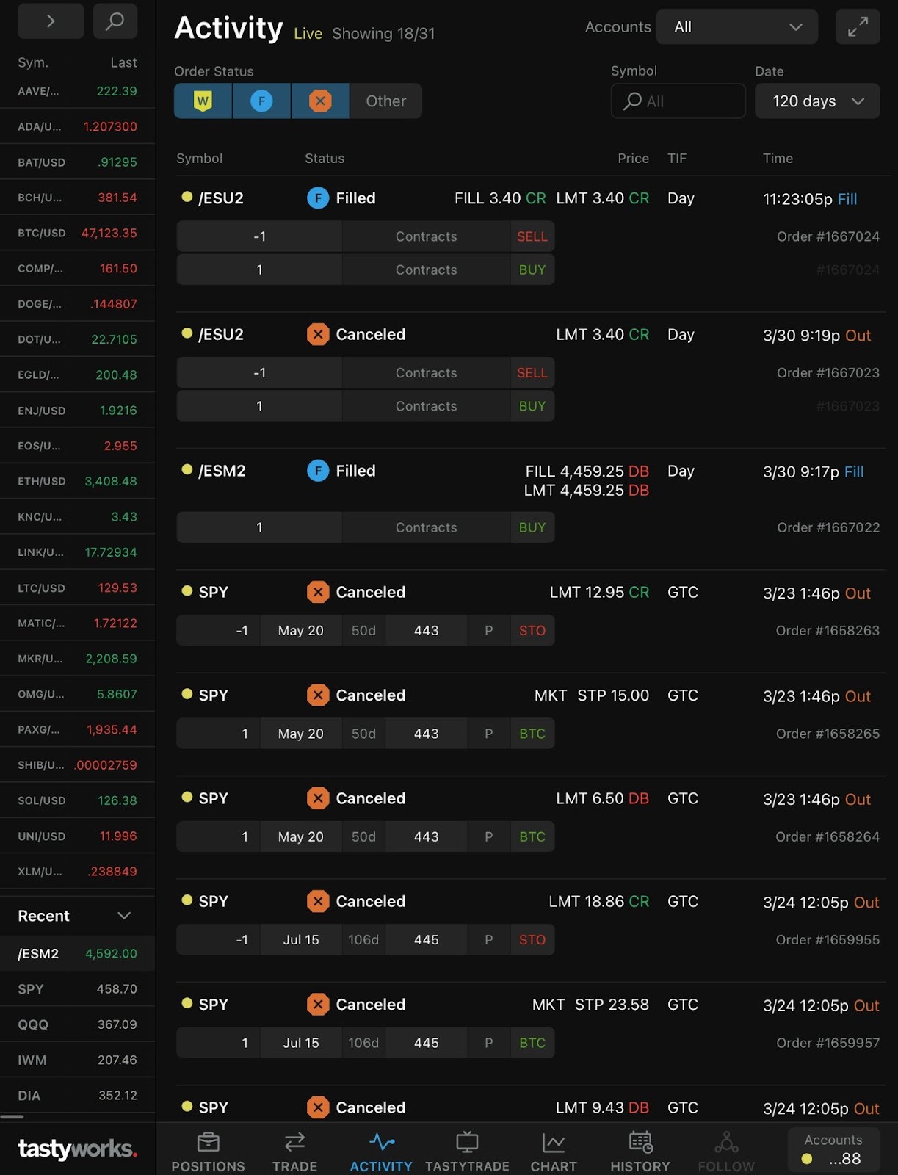This screenshot has width=898, height=1175.
Task: Open the Accounts All dropdown
Action: coord(736,27)
